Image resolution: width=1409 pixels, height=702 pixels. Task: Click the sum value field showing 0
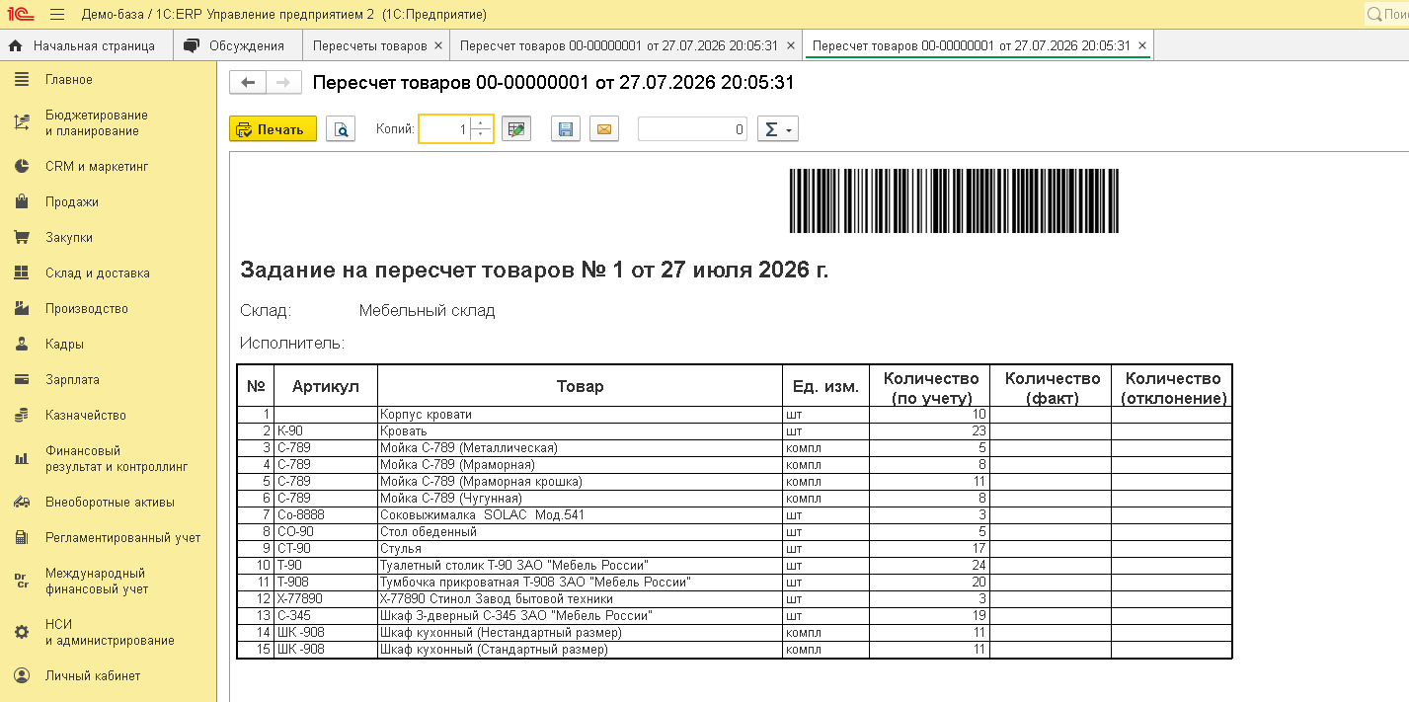pyautogui.click(x=692, y=129)
